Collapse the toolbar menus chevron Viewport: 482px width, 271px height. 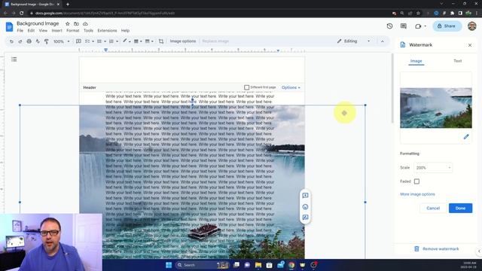pyautogui.click(x=383, y=41)
